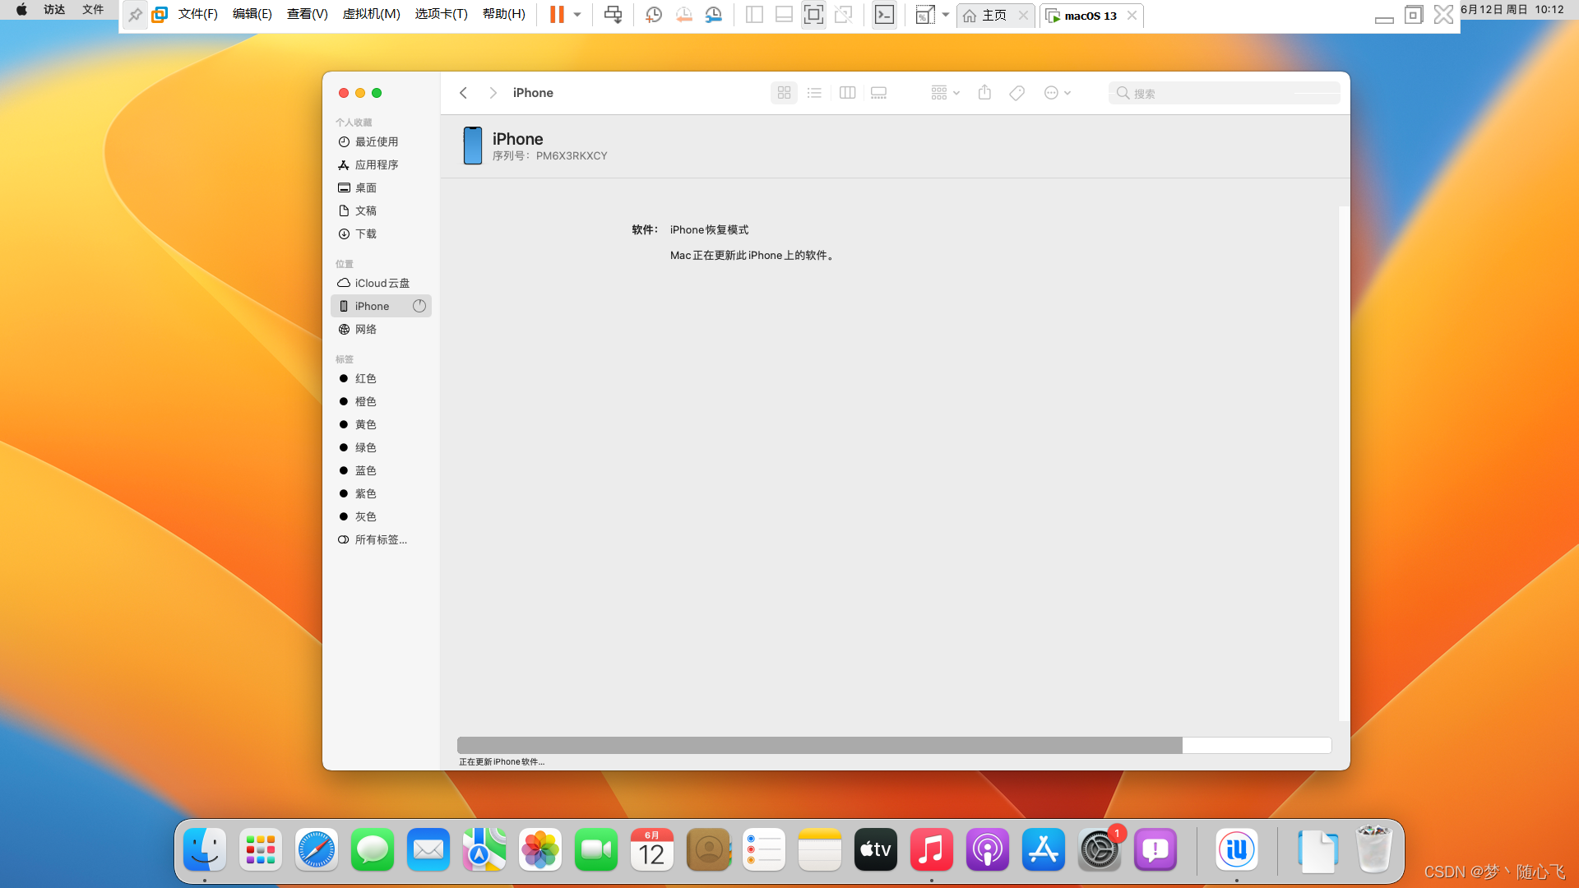This screenshot has height=888, width=1579.
Task: Select iPhone in the sidebar
Action: point(381,306)
